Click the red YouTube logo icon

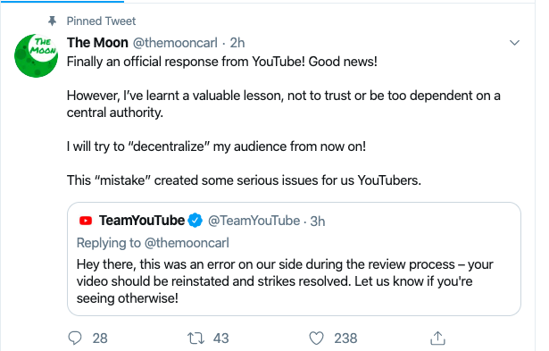[86, 221]
